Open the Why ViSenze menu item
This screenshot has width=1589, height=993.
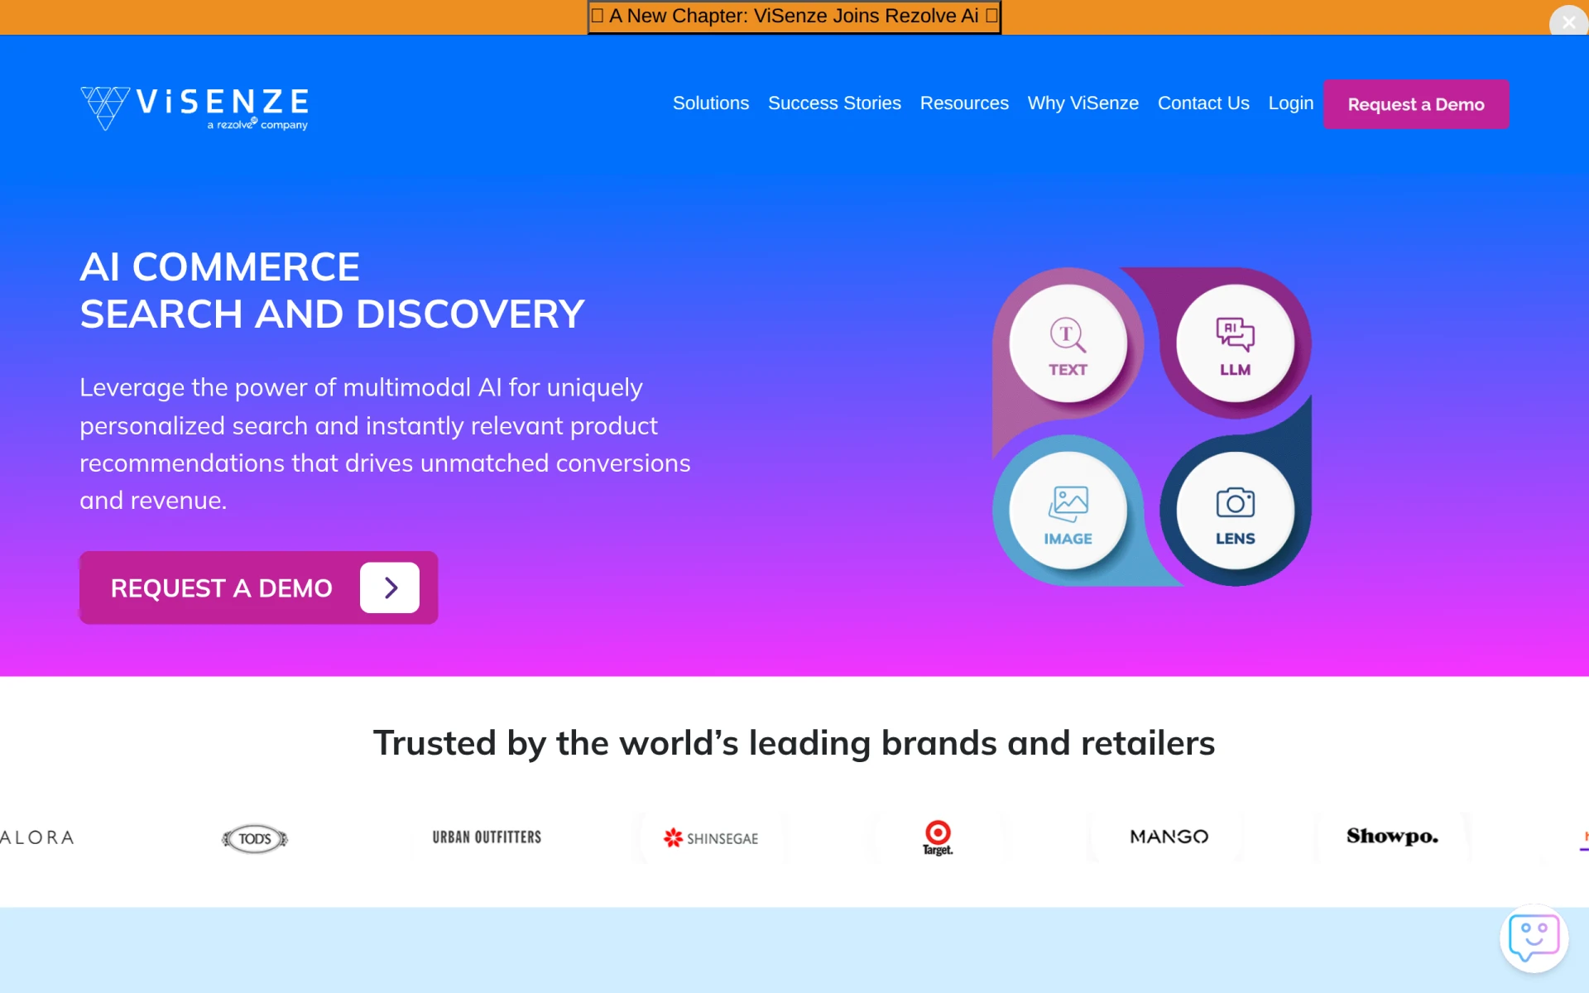coord(1083,103)
